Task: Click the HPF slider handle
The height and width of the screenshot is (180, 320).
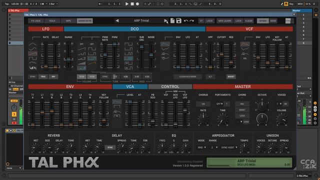Action: [x=210, y=67]
